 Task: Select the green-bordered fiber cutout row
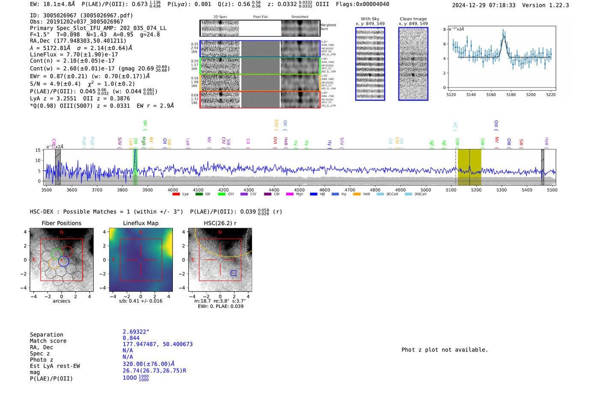[x=260, y=66]
